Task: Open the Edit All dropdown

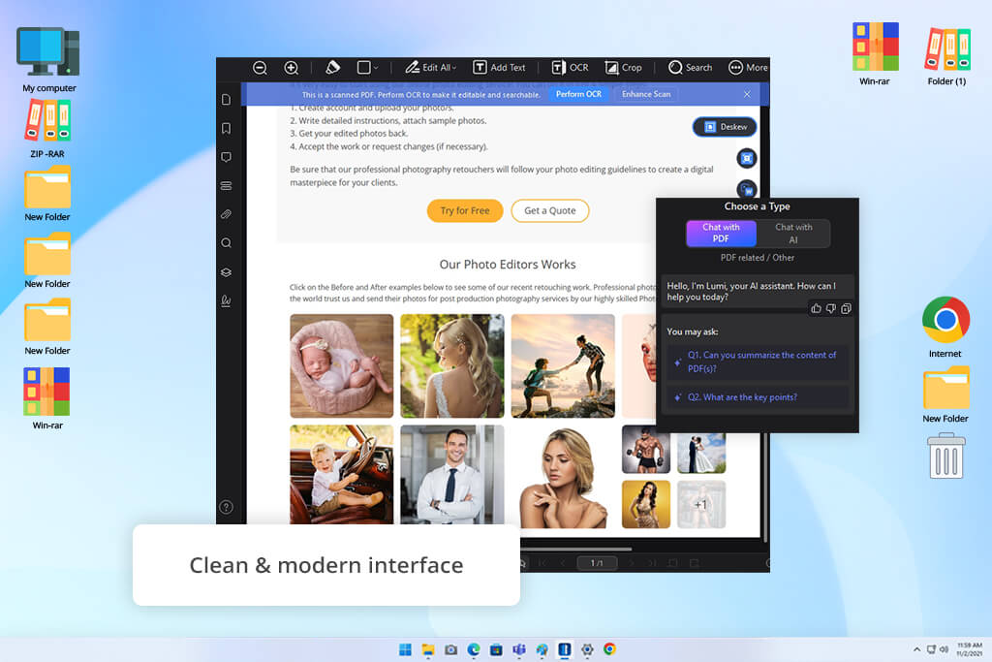Action: tap(431, 67)
